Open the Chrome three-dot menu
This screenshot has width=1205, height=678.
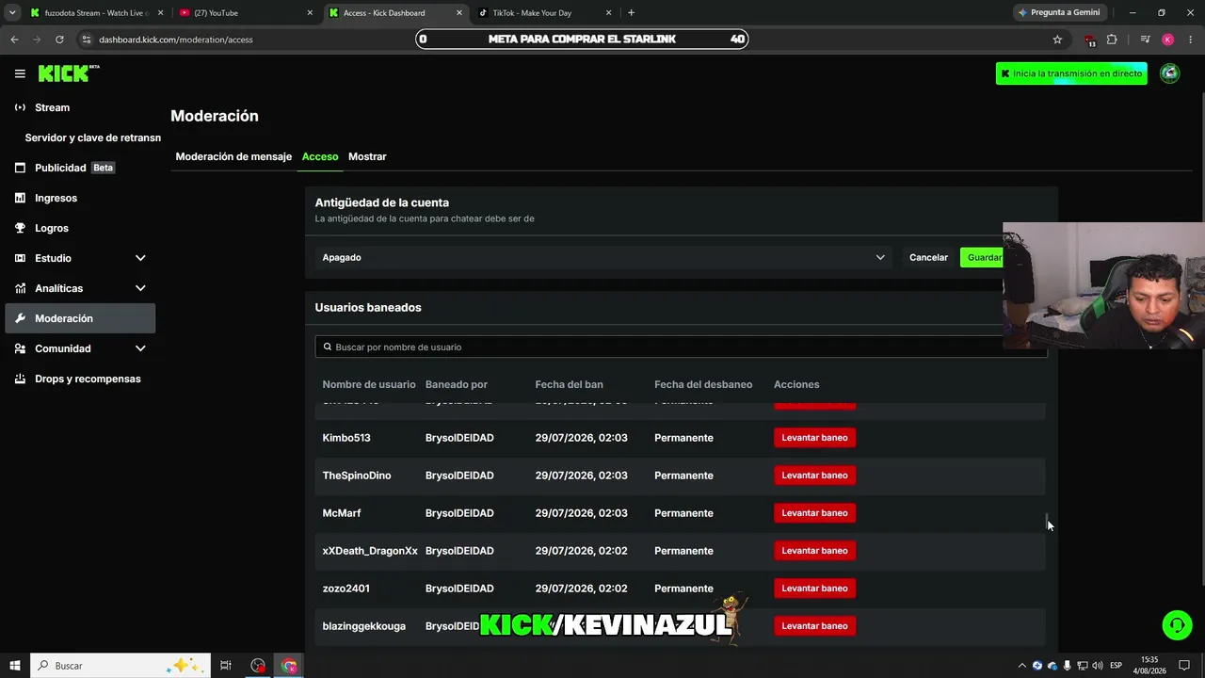point(1189,40)
